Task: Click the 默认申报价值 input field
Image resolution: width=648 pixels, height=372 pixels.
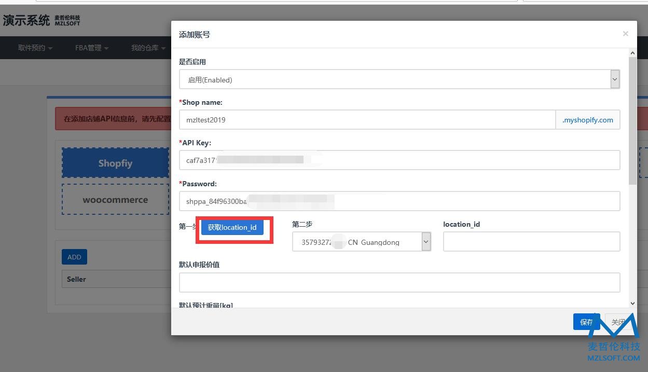Action: point(399,282)
